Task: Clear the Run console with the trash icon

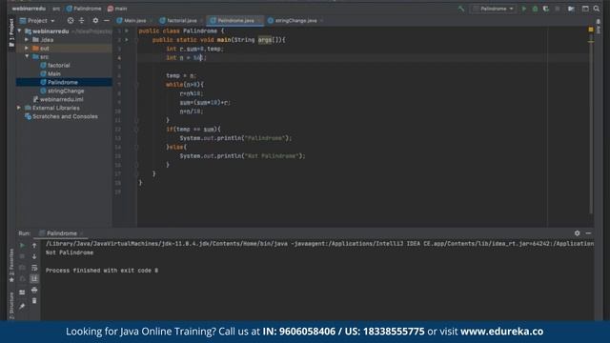Action: [x=34, y=301]
